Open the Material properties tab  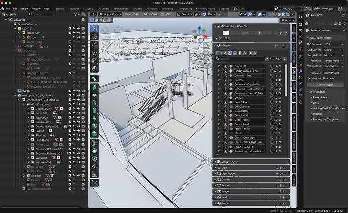tap(300, 102)
